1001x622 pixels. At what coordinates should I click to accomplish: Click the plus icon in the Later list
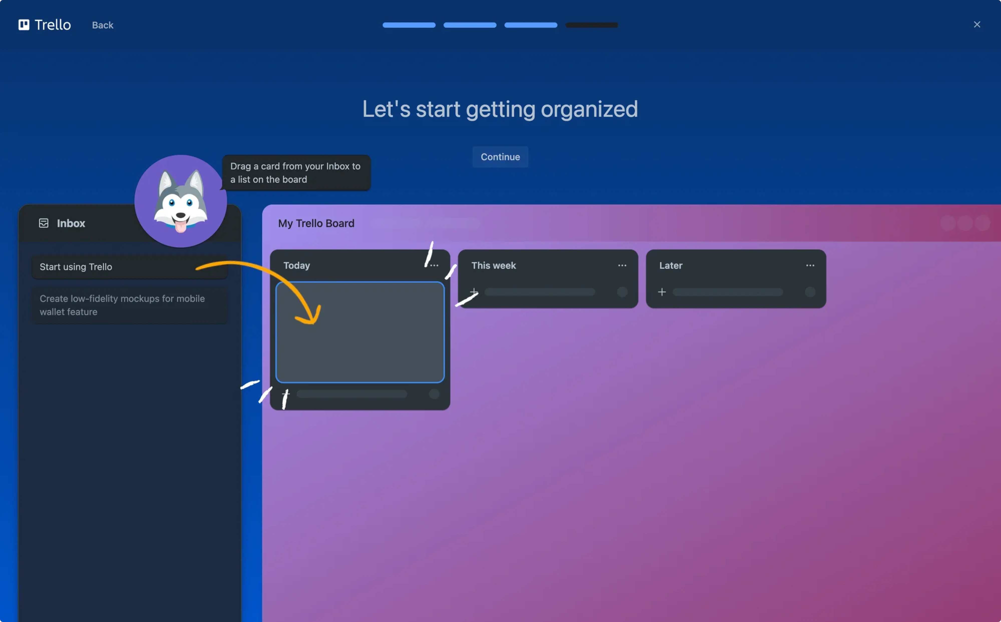[x=662, y=292]
